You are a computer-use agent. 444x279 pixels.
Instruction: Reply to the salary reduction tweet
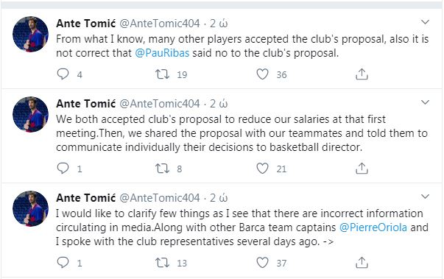coord(63,168)
